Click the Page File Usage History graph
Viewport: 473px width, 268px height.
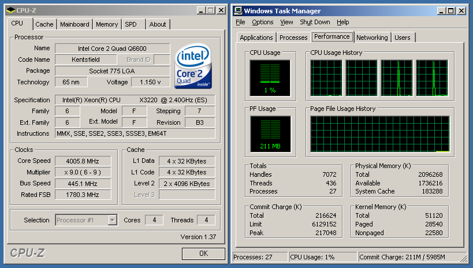pyautogui.click(x=380, y=134)
